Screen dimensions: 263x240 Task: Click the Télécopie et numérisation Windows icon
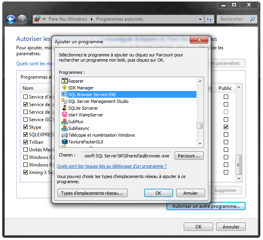[65, 135]
